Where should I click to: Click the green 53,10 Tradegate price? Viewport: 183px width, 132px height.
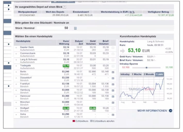[66, 66]
